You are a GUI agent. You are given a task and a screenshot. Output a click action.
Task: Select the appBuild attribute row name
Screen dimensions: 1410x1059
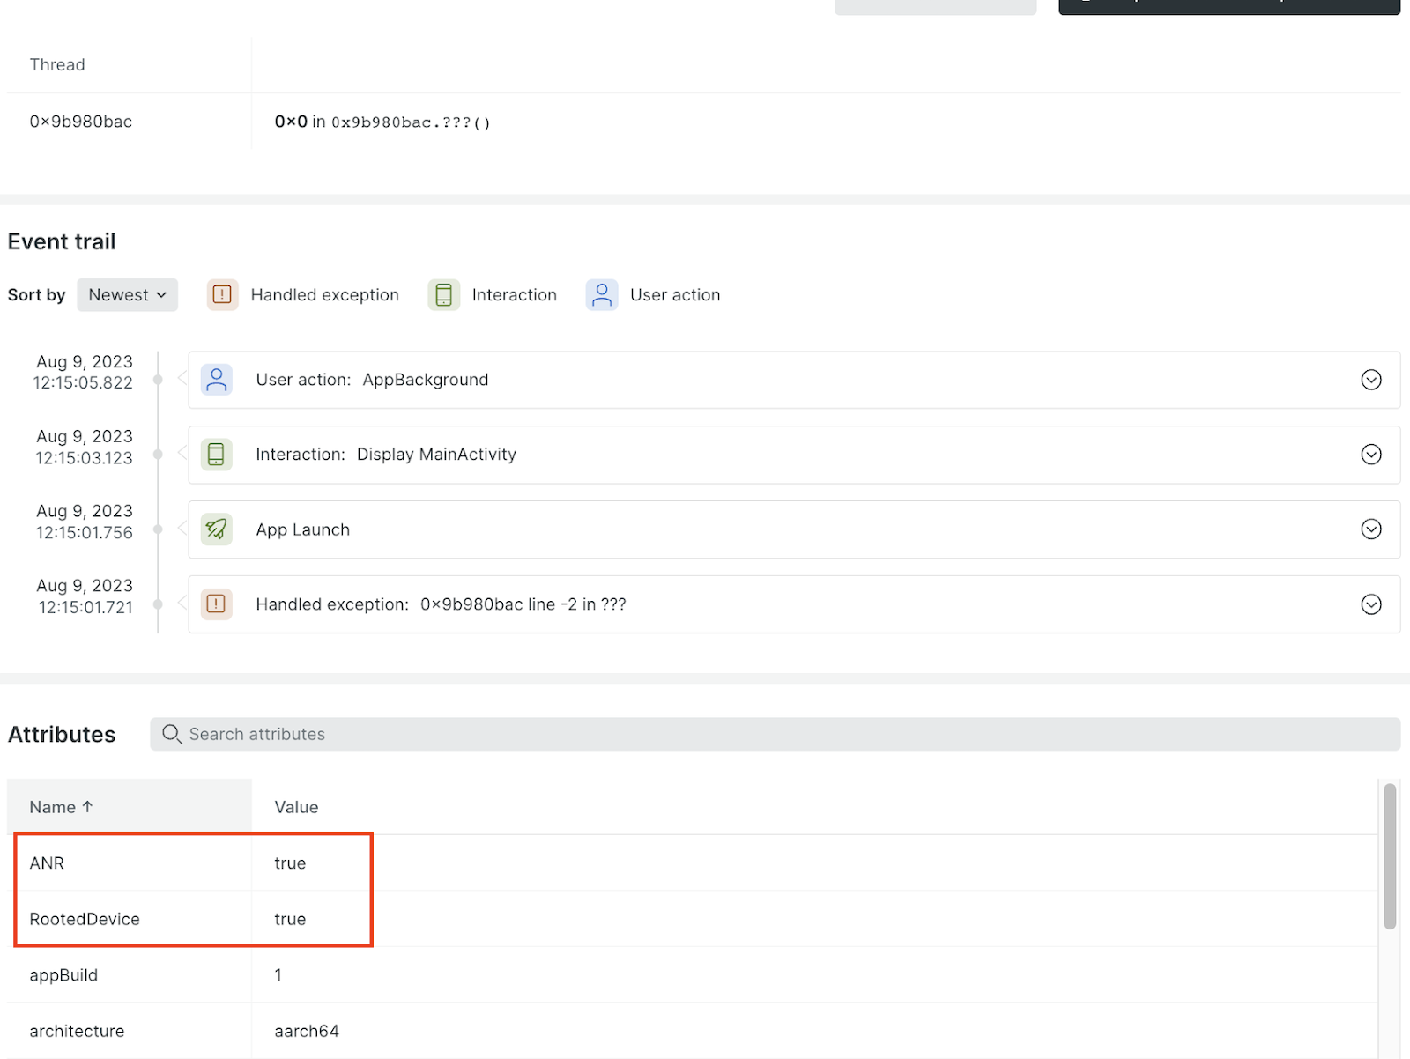[63, 975]
